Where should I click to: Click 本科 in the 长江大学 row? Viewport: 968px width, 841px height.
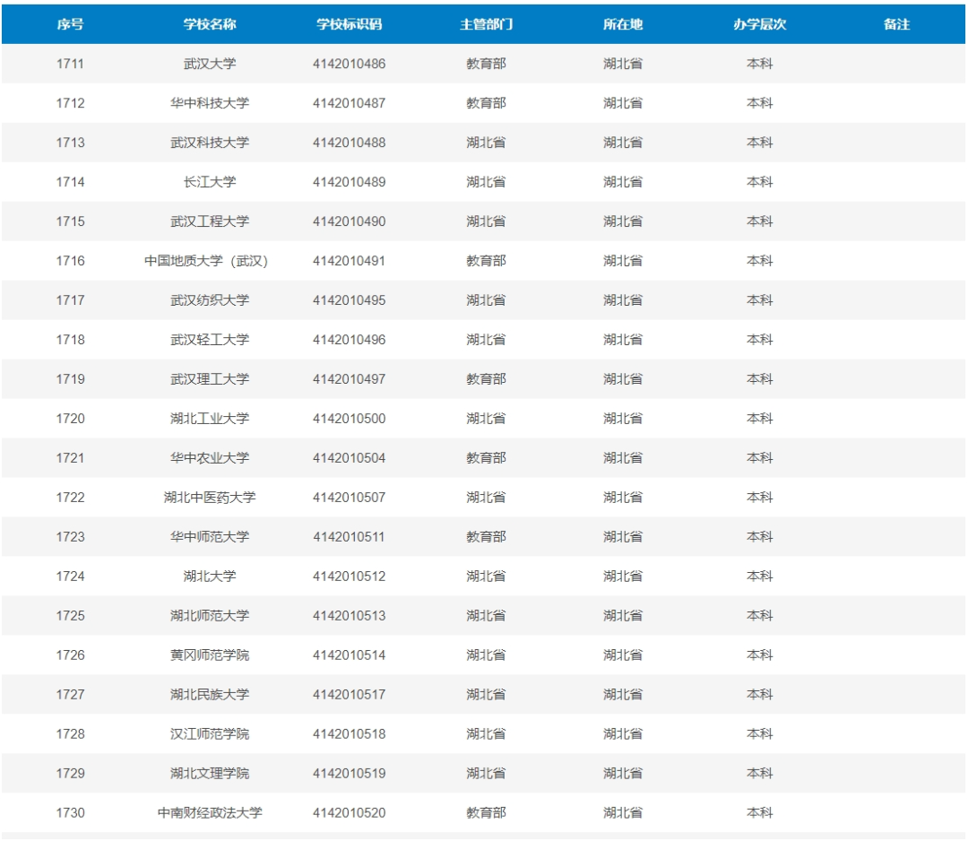[759, 182]
